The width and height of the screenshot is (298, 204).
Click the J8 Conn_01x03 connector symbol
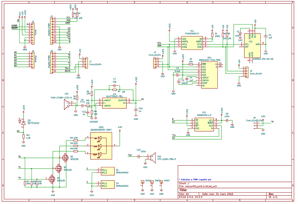(256, 124)
